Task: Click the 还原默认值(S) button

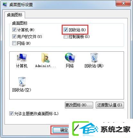Action: 110,105
